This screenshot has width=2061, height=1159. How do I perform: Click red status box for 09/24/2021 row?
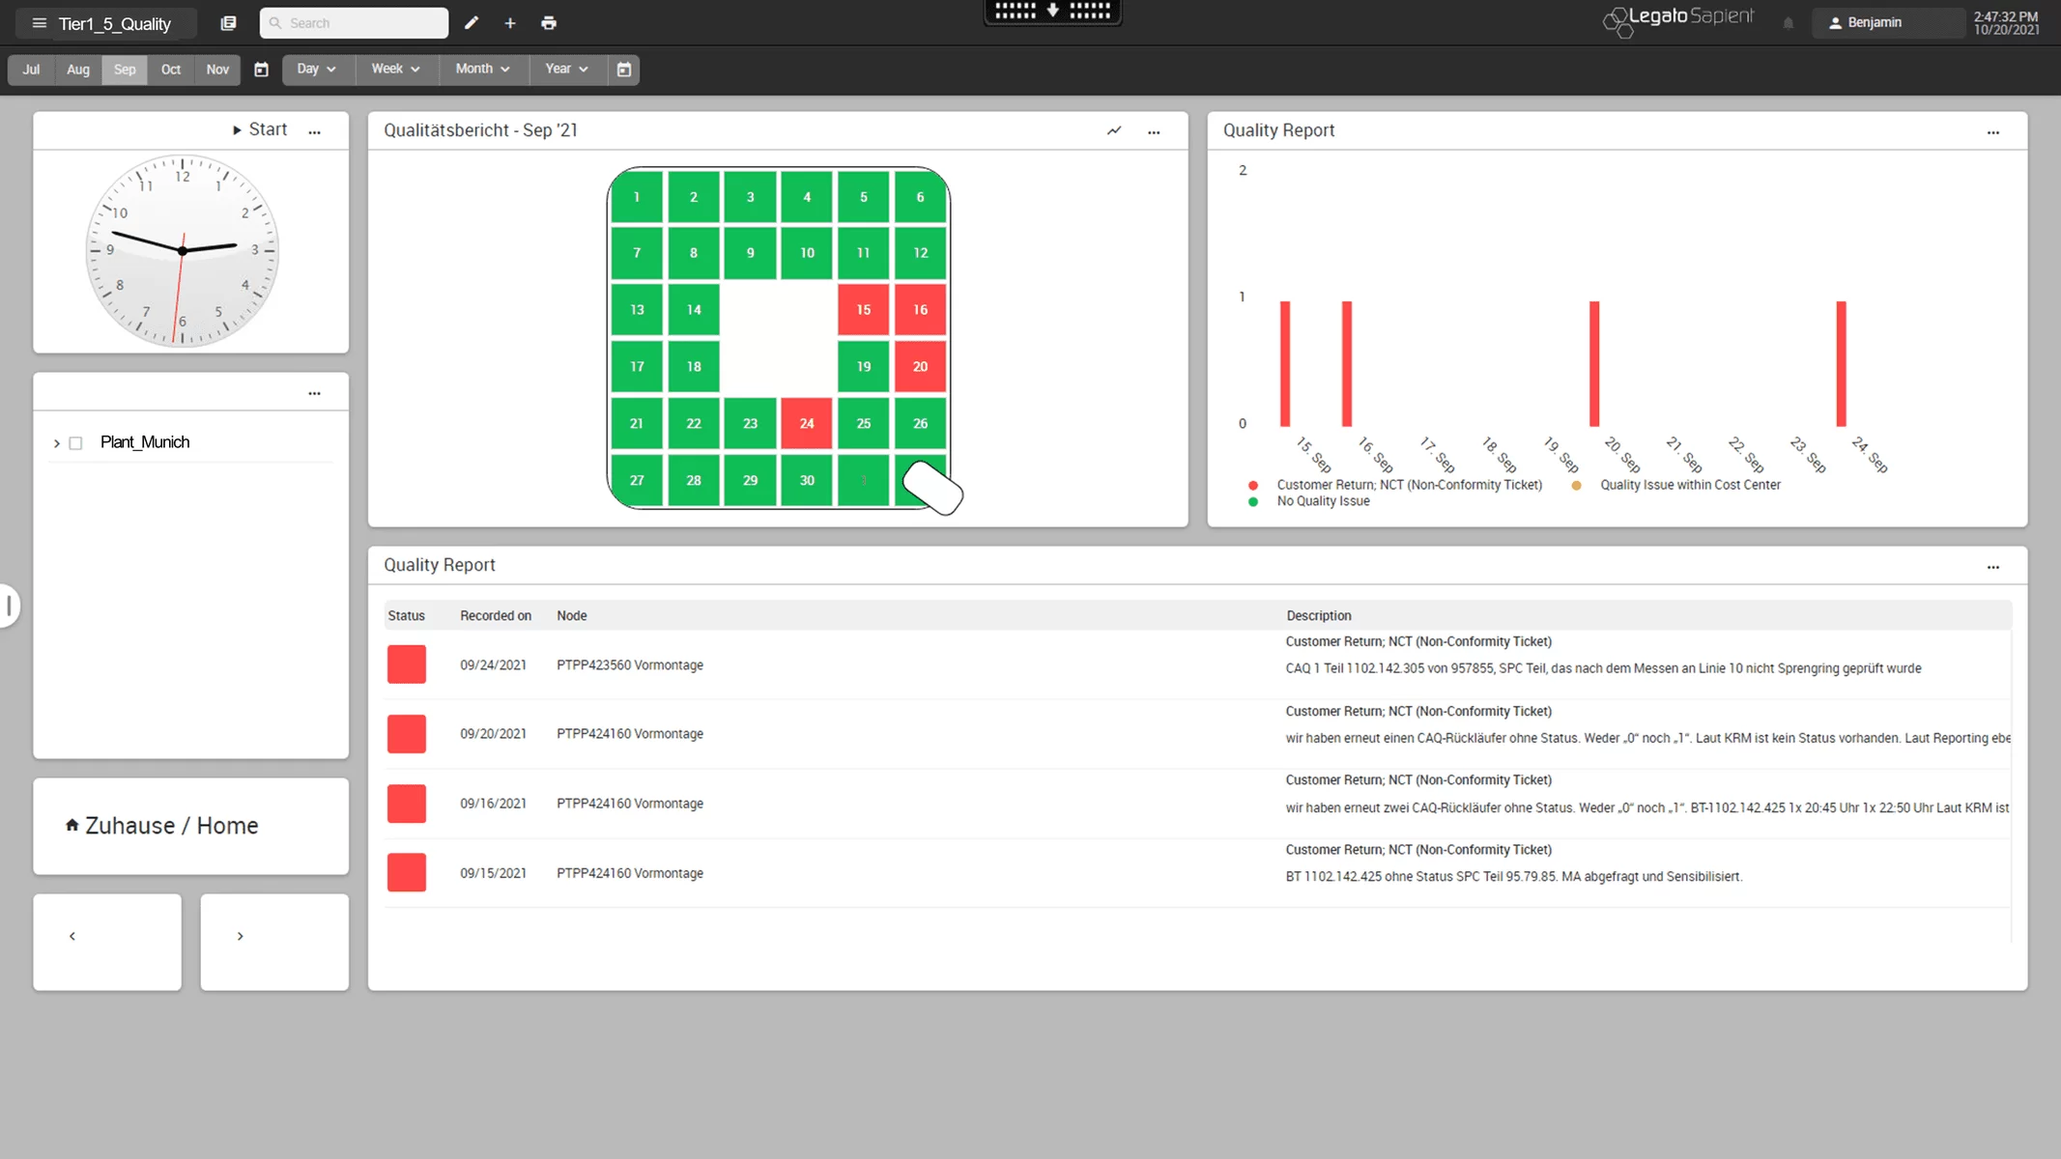pos(407,664)
